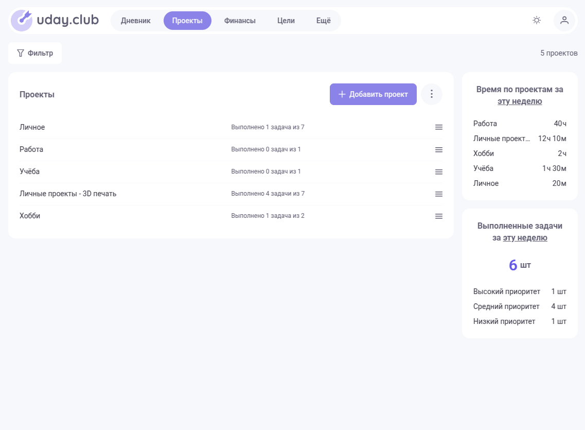585x430 pixels.
Task: Switch to the Дневник tab
Action: (136, 21)
